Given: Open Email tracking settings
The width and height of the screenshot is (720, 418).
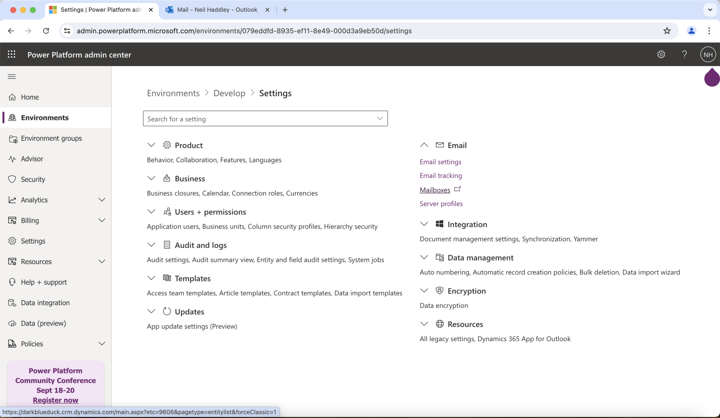Looking at the screenshot, I should coord(441,175).
